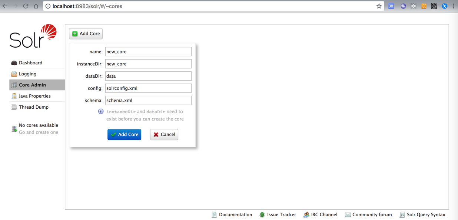Click the info icon beside instanceDir note

point(101,111)
